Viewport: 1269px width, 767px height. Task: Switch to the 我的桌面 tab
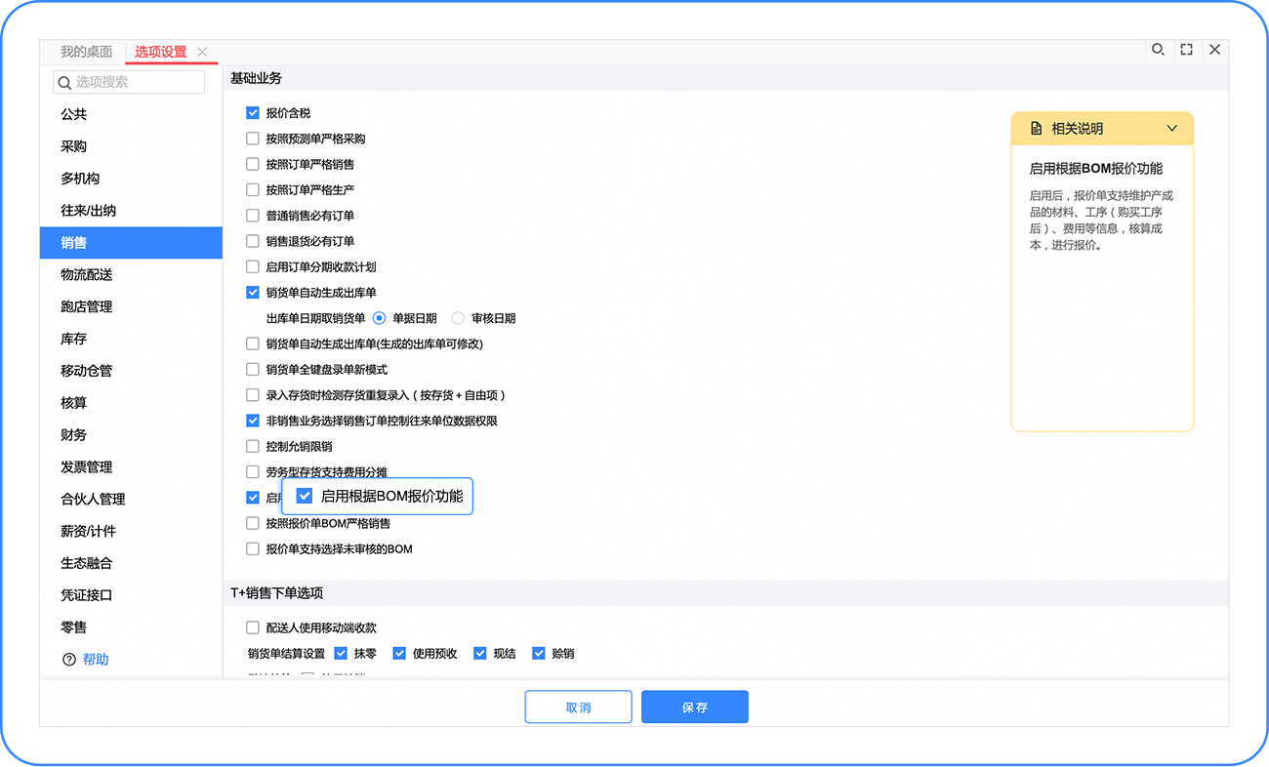(x=86, y=52)
